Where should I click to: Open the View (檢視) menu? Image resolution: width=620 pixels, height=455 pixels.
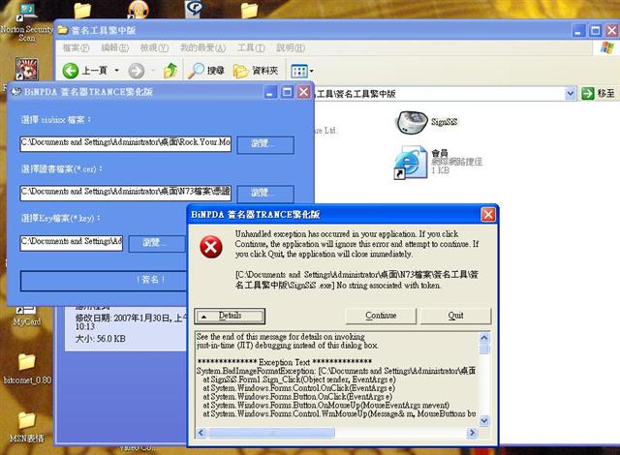point(154,48)
